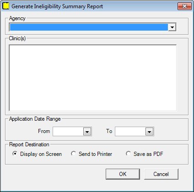Screen dimensions: 194x192
Task: Click the yellow application icon in title bar
Action: click(x=6, y=6)
